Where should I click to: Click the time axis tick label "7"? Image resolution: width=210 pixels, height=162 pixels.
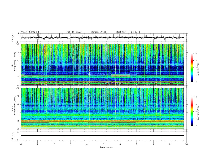click(x=137, y=144)
